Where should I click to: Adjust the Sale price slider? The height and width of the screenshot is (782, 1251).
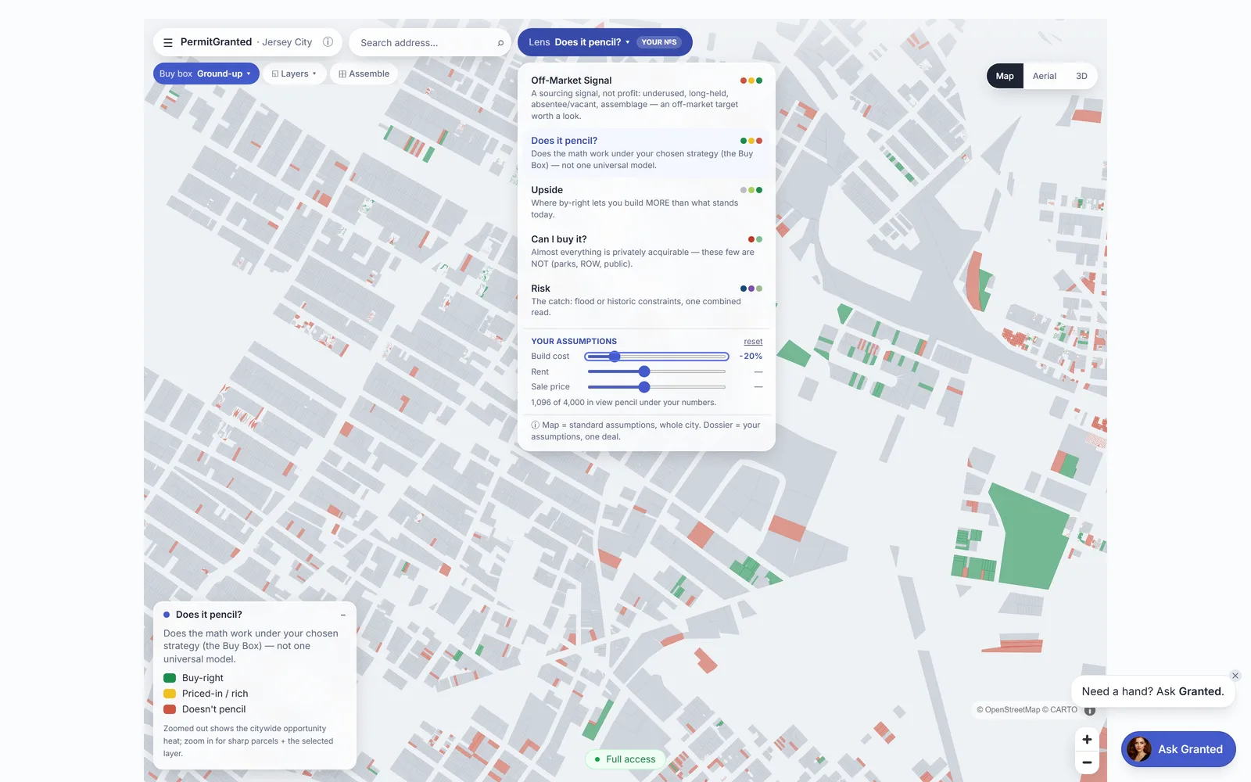(x=657, y=387)
